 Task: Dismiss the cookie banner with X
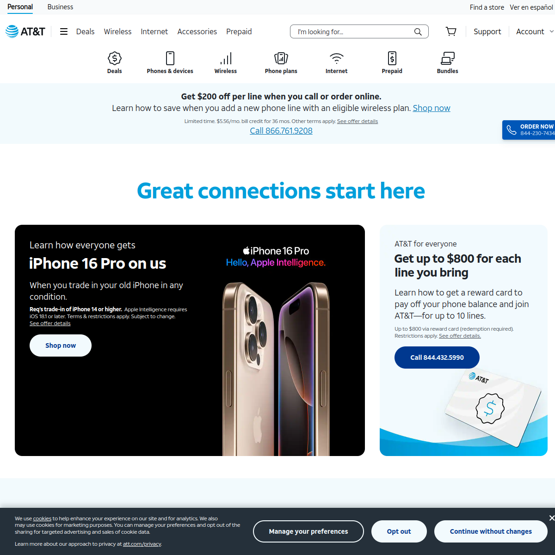[x=551, y=518]
